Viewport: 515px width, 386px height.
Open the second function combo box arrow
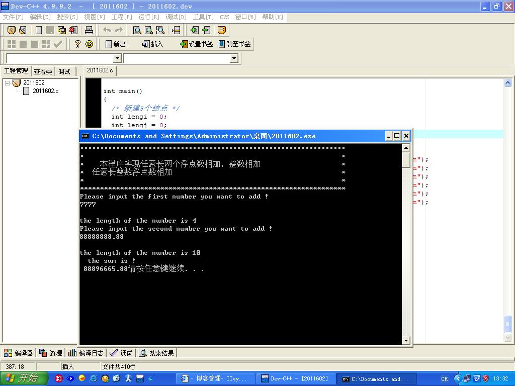coord(234,58)
